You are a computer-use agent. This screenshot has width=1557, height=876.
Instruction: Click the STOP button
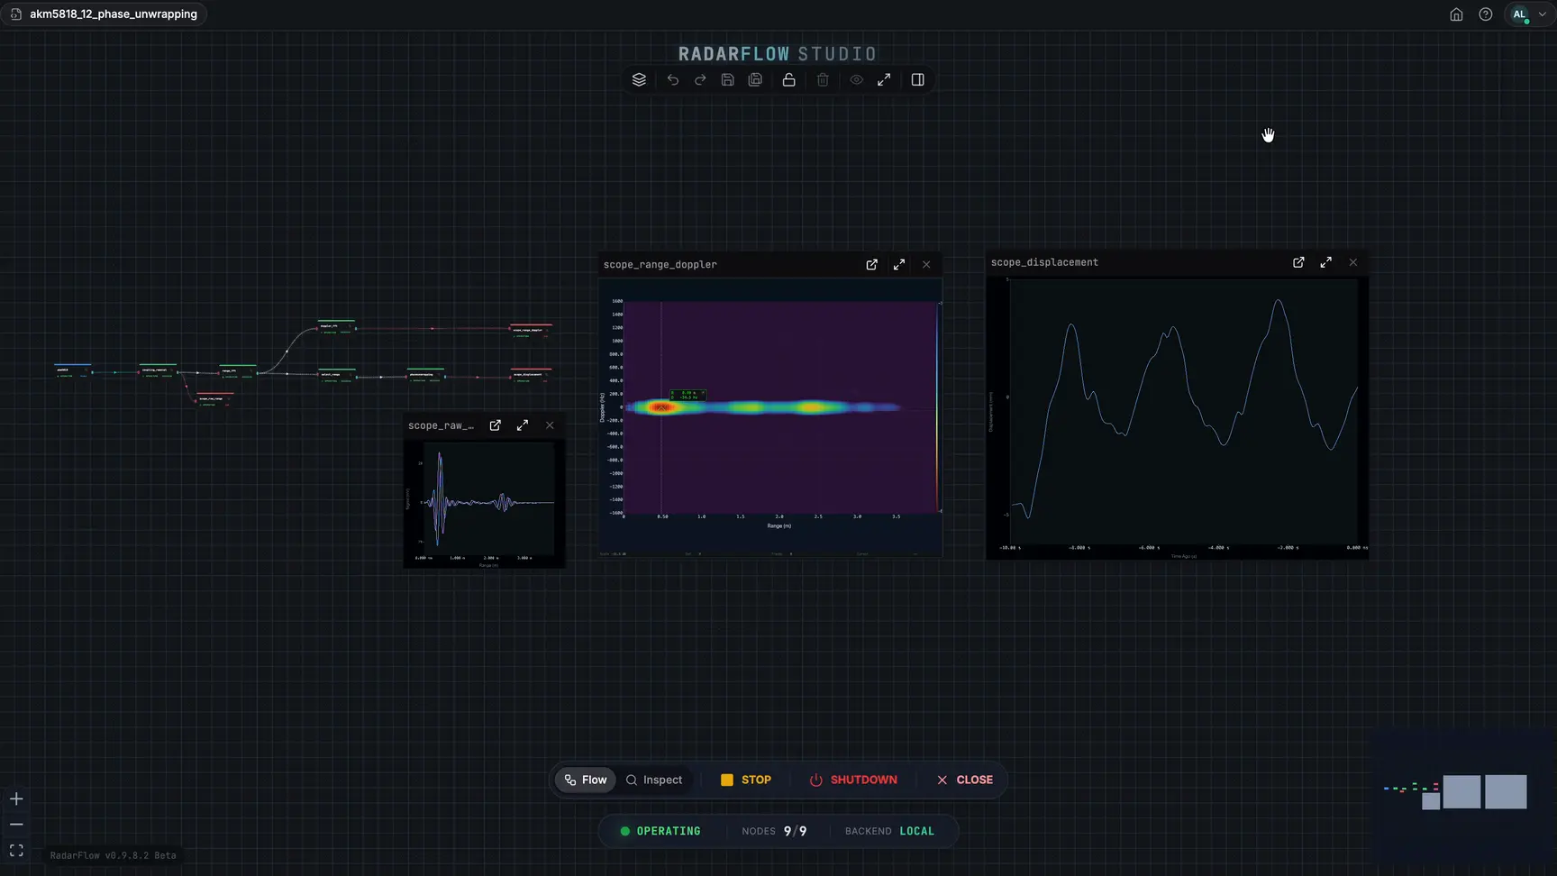pos(746,780)
